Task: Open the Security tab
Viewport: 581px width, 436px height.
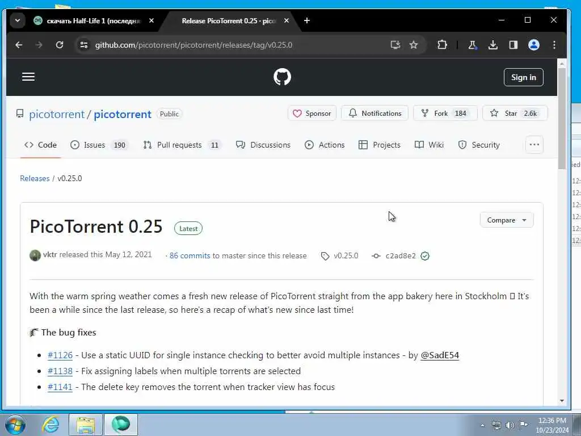Action: (479, 145)
